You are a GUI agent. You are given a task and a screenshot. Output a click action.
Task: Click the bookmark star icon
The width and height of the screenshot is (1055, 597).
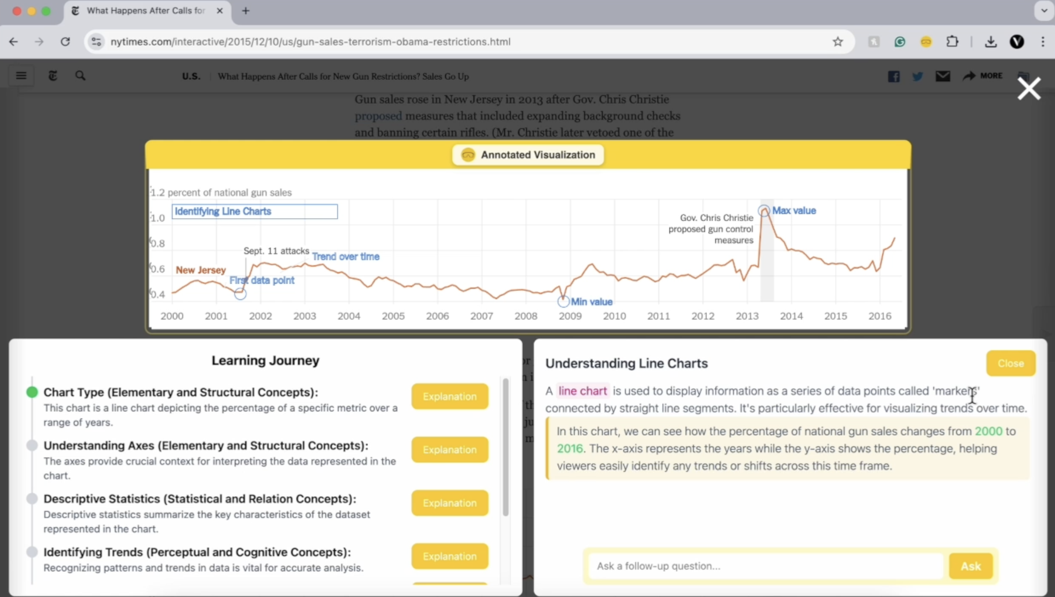click(x=837, y=41)
